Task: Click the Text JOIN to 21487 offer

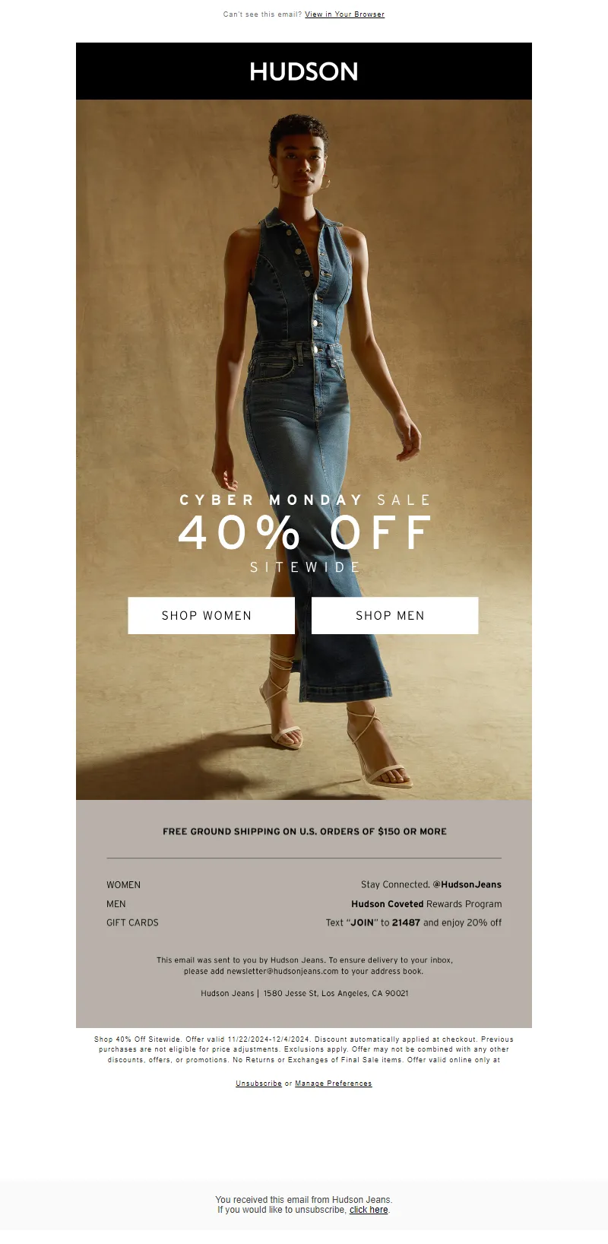Action: pos(413,922)
